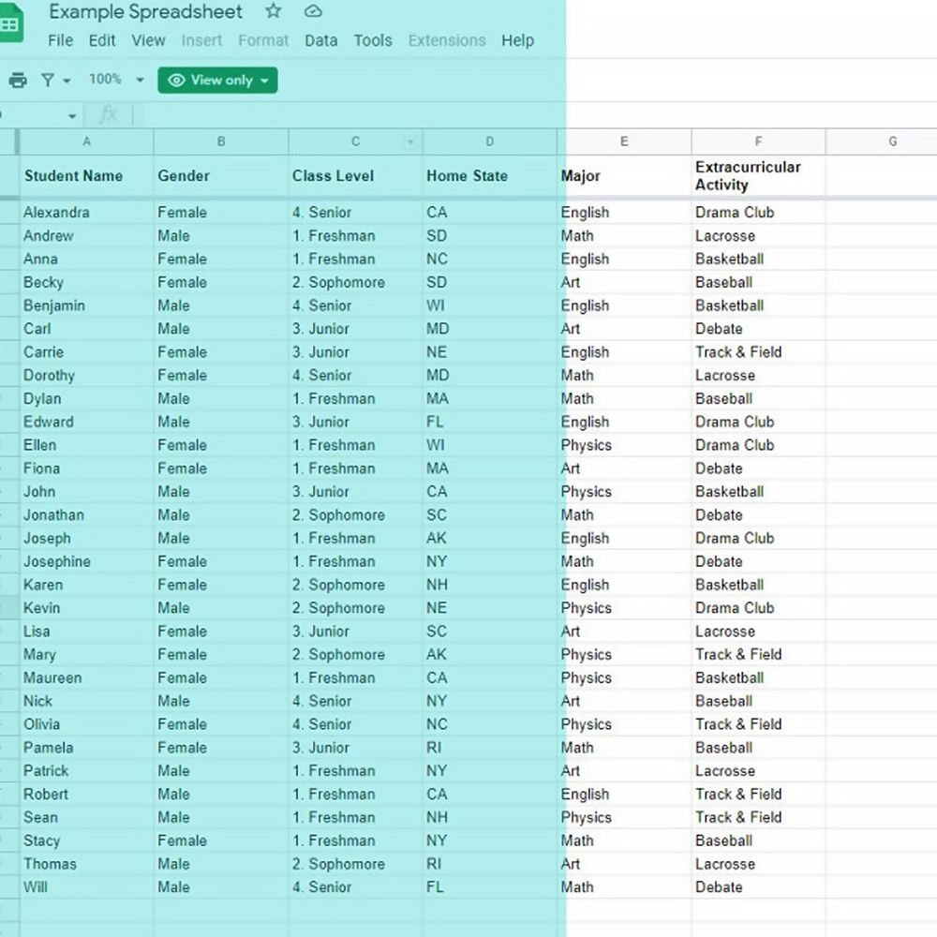Screen dimensions: 937x937
Task: Open Google Sheets home via the green Sheets logo
Action: tap(12, 21)
